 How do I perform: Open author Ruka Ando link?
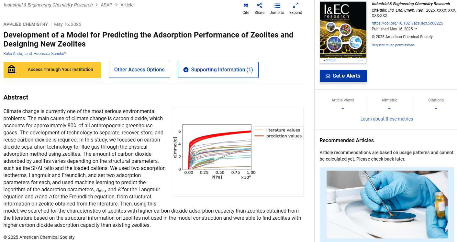(x=13, y=54)
